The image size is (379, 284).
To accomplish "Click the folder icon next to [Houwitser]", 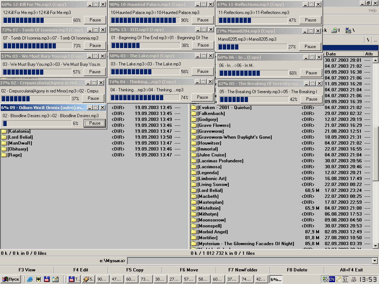I will (x=194, y=143).
